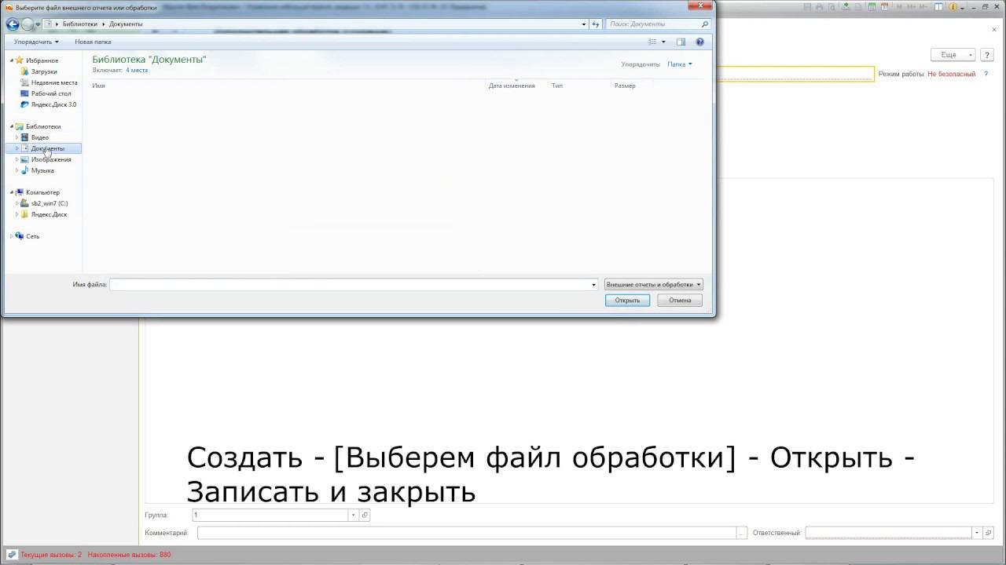Open the Группа field dropdown
This screenshot has width=1006, height=565.
point(353,515)
